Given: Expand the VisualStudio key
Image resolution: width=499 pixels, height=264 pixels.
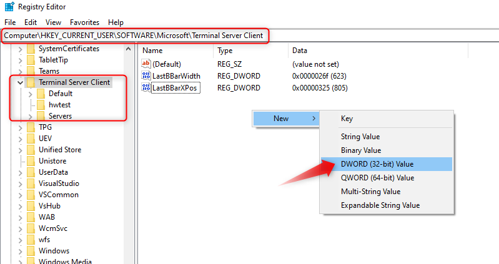Looking at the screenshot, I should (21, 184).
